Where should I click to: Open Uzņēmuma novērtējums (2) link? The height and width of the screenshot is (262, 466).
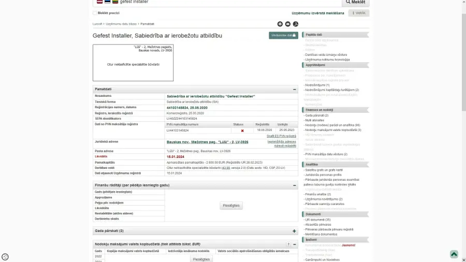pos(324,199)
